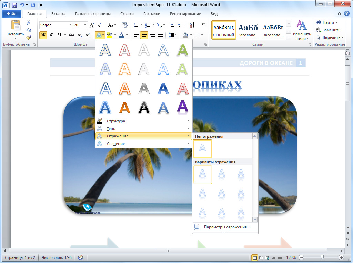Select the No Reflection thumbnail
This screenshot has height=264, width=353.
point(202,149)
